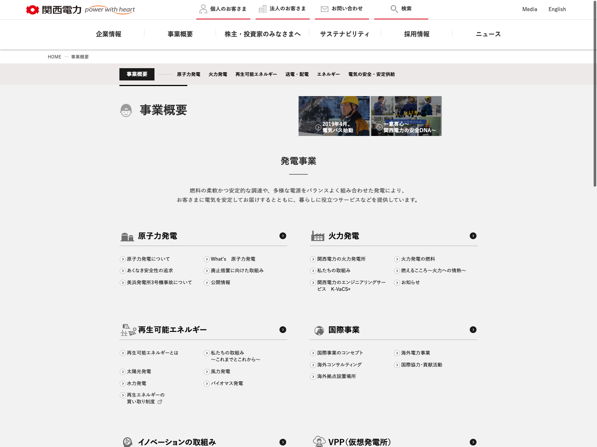Screen dimensions: 597x447
Task: Open the 企業情報 main menu
Action: [x=109, y=34]
